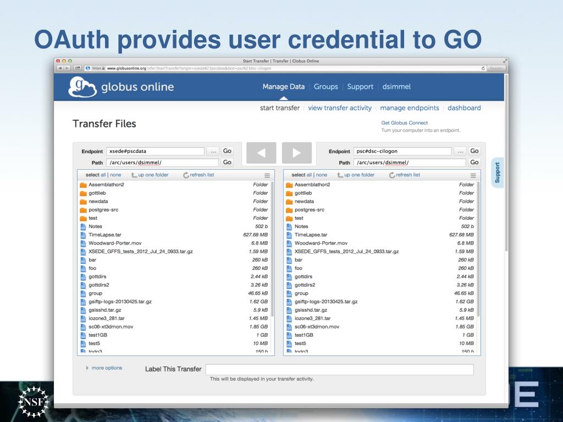
Task: Click Get Globus Connect link
Action: tap(404, 123)
